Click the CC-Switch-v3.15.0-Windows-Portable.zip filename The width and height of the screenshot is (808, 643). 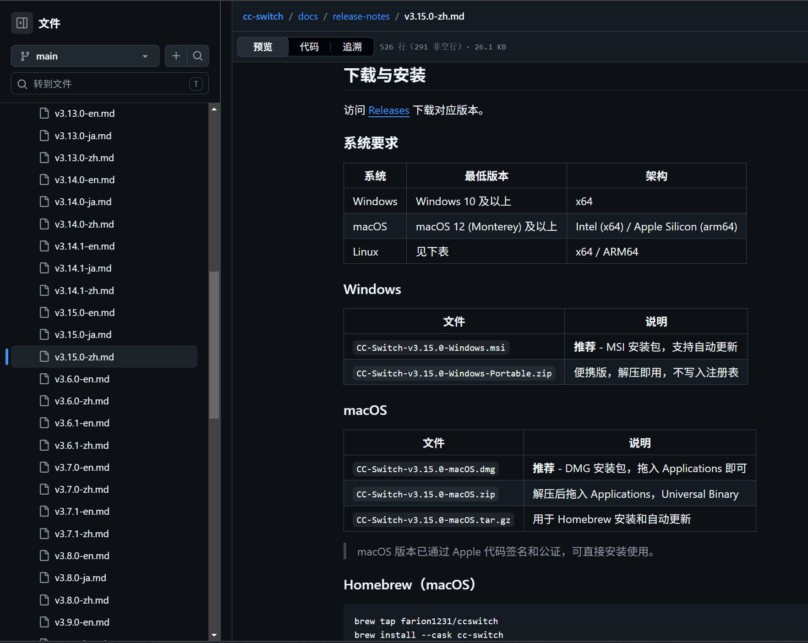pyautogui.click(x=454, y=373)
